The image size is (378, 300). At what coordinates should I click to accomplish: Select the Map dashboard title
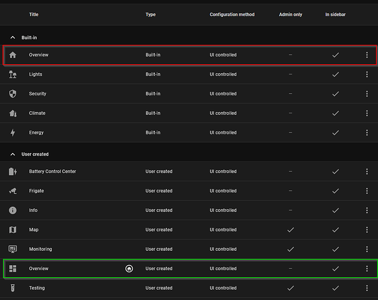coord(34,230)
